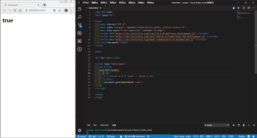This screenshot has height=138, width=257.
Task: Open the Debug view in activity bar
Action: [x=80, y=33]
